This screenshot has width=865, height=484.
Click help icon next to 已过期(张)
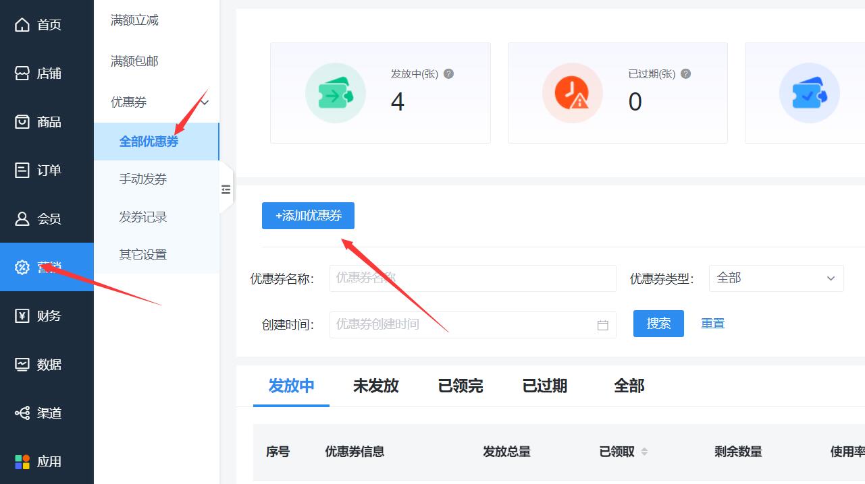click(685, 74)
